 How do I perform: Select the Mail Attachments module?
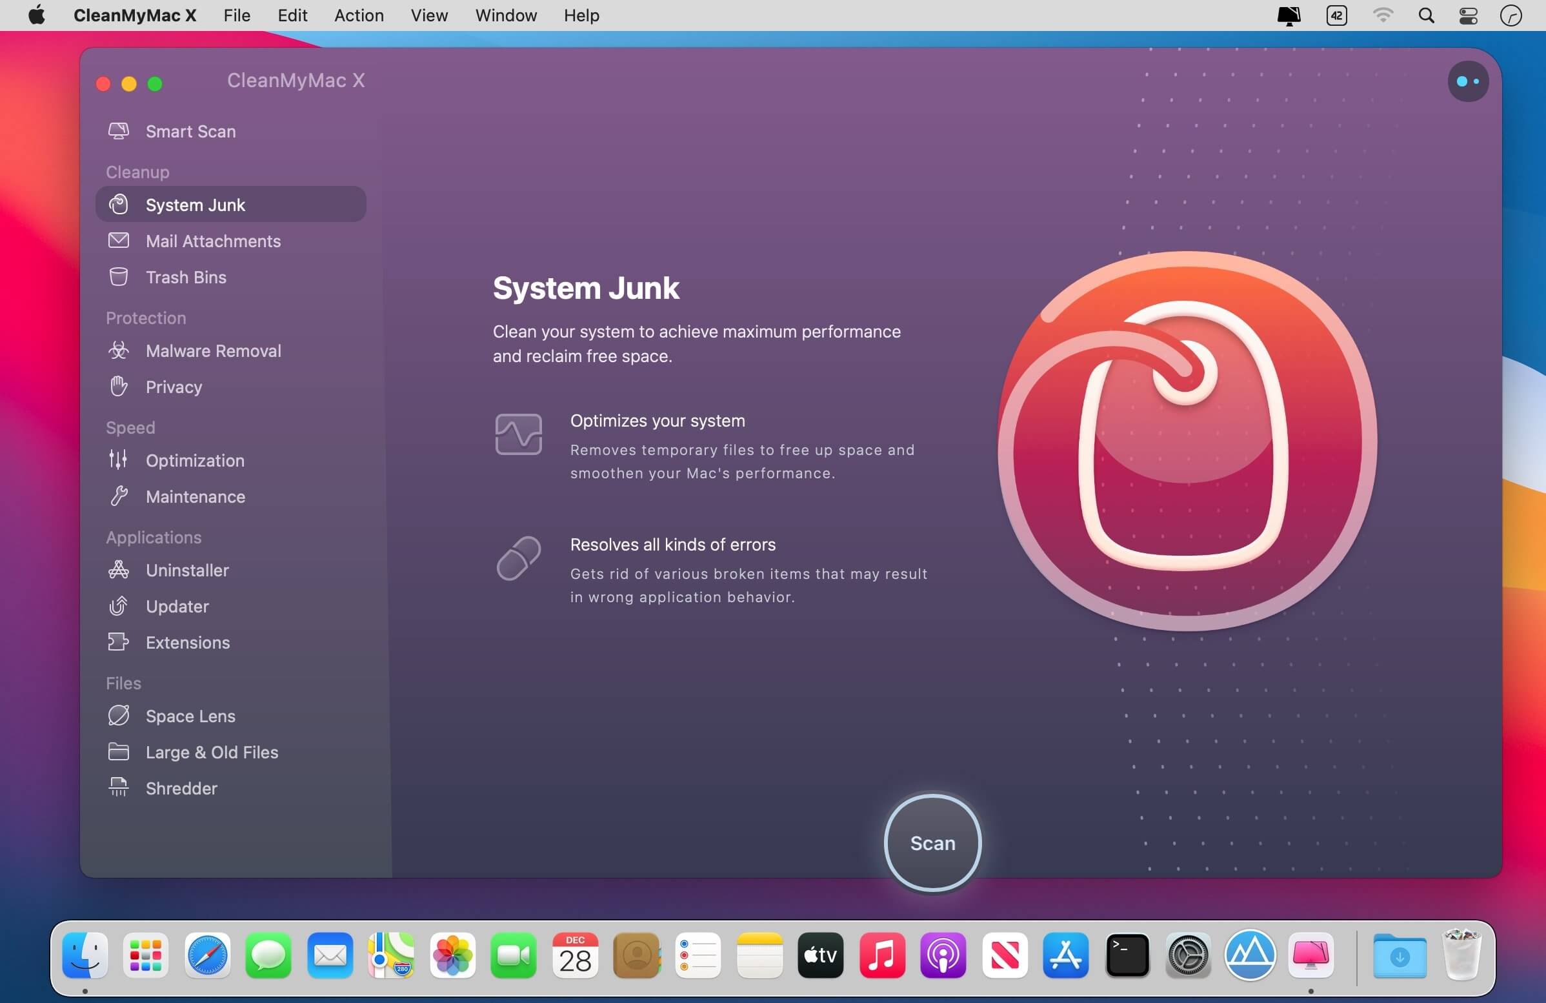click(212, 241)
